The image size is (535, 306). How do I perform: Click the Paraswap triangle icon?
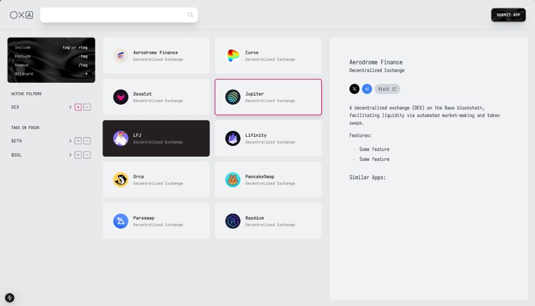(x=120, y=221)
